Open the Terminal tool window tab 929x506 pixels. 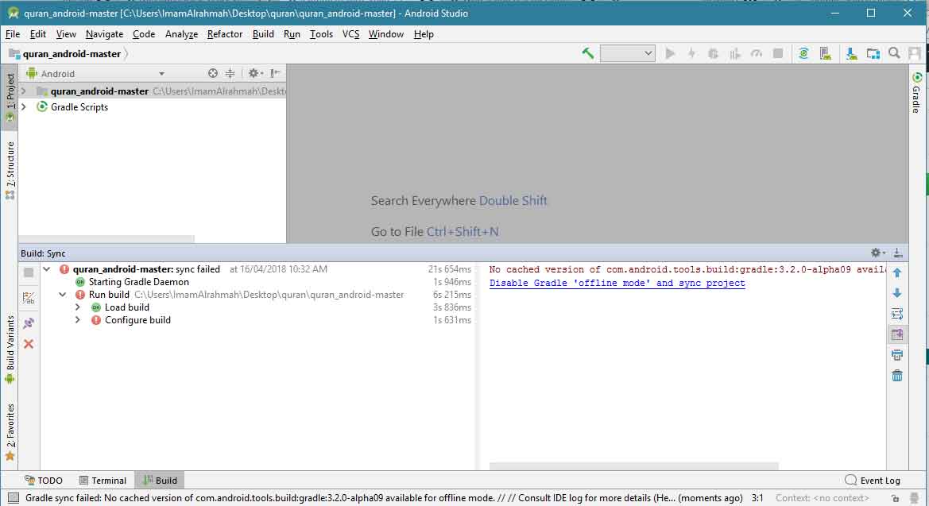pos(103,481)
